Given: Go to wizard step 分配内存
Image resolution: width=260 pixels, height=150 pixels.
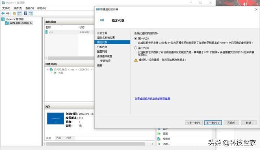Looking at the screenshot, I should pyautogui.click(x=102, y=47).
